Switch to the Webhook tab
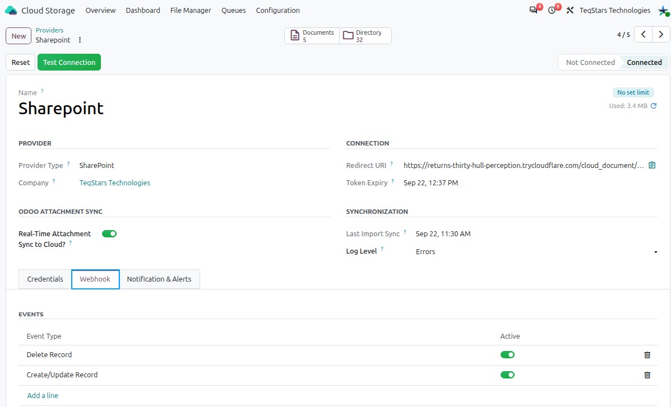Image resolution: width=671 pixels, height=407 pixels. click(95, 279)
